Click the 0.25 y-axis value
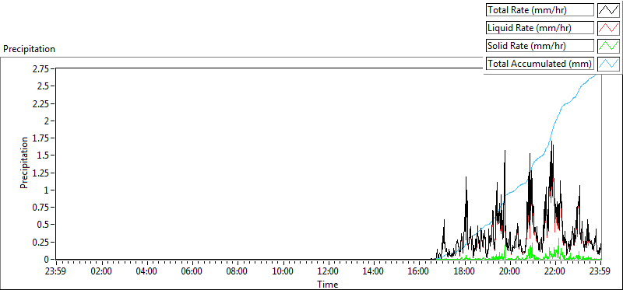The height and width of the screenshot is (290, 623). point(41,242)
